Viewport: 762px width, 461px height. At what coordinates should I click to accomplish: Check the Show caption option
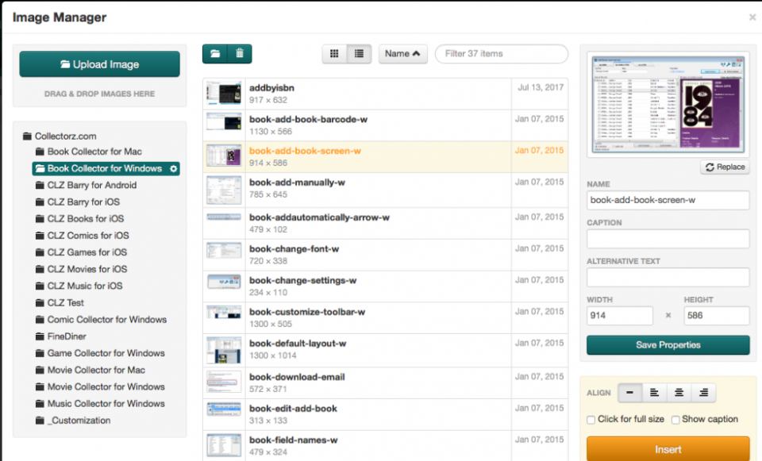[675, 419]
